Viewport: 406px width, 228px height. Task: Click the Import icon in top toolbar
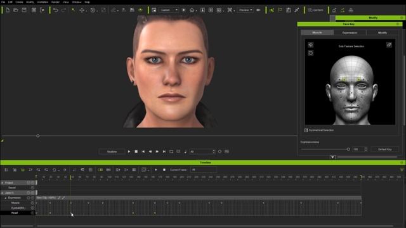(34, 10)
